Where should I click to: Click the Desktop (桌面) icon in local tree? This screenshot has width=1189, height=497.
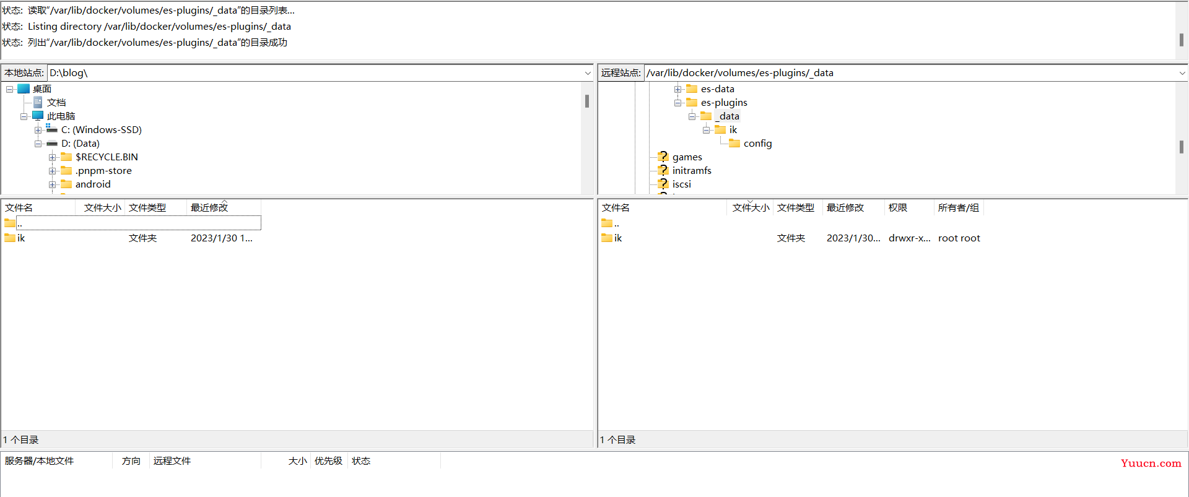pyautogui.click(x=24, y=89)
